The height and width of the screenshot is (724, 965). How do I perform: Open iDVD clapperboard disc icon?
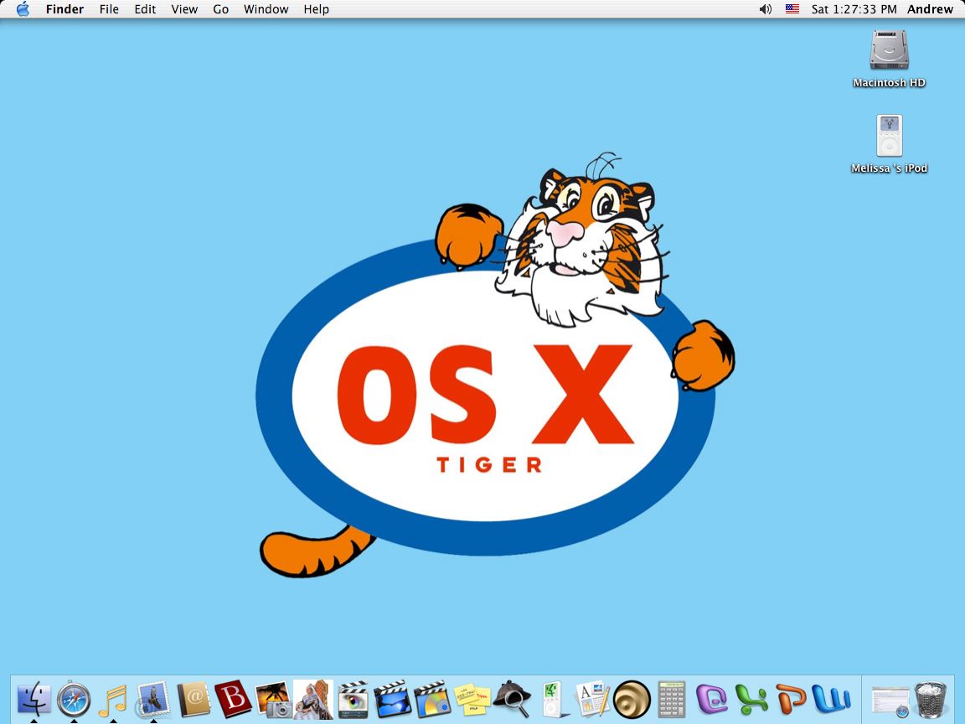[x=432, y=700]
